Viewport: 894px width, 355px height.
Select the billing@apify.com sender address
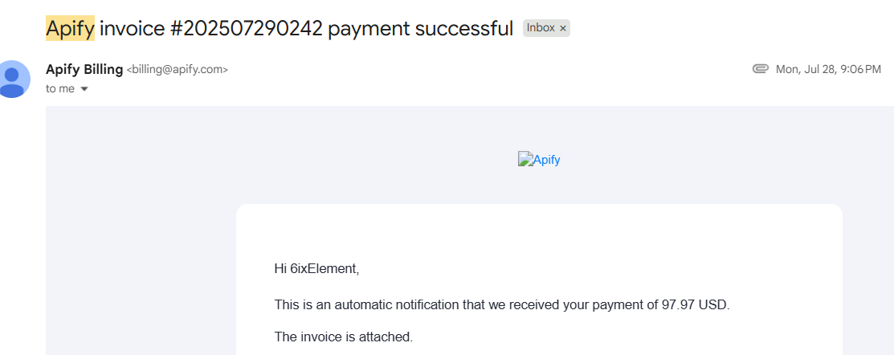click(177, 70)
